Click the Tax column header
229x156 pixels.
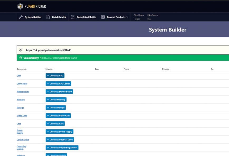212,69
